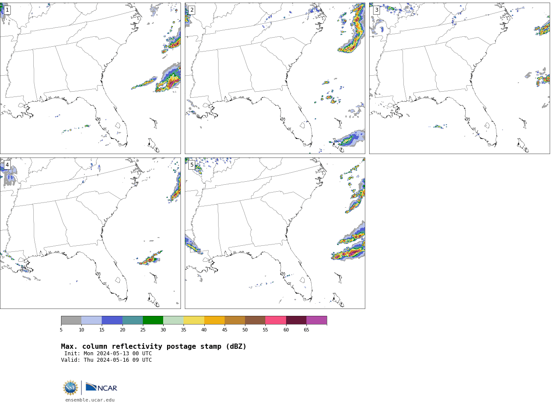Click the brown 50-55 dBZ swatch
Image resolution: width=554 pixels, height=405 pixels.
255,320
